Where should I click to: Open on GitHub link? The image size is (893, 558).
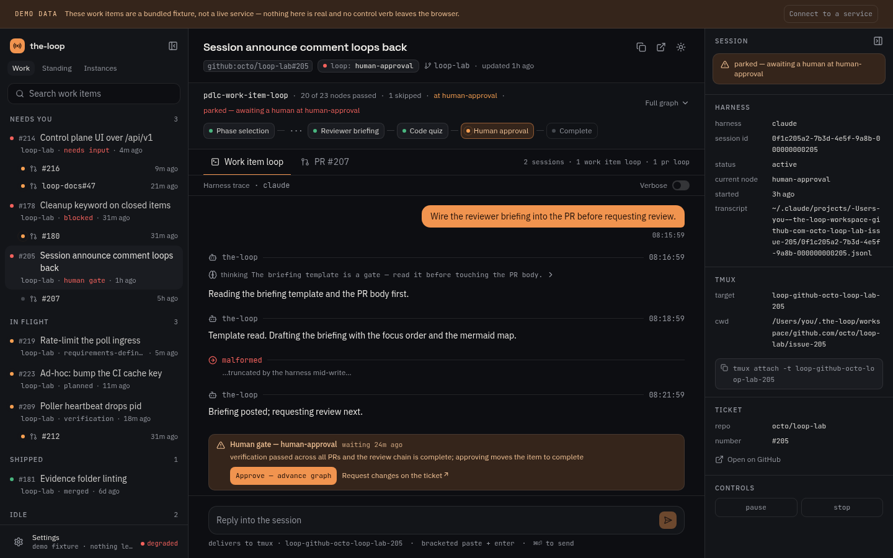point(748,459)
